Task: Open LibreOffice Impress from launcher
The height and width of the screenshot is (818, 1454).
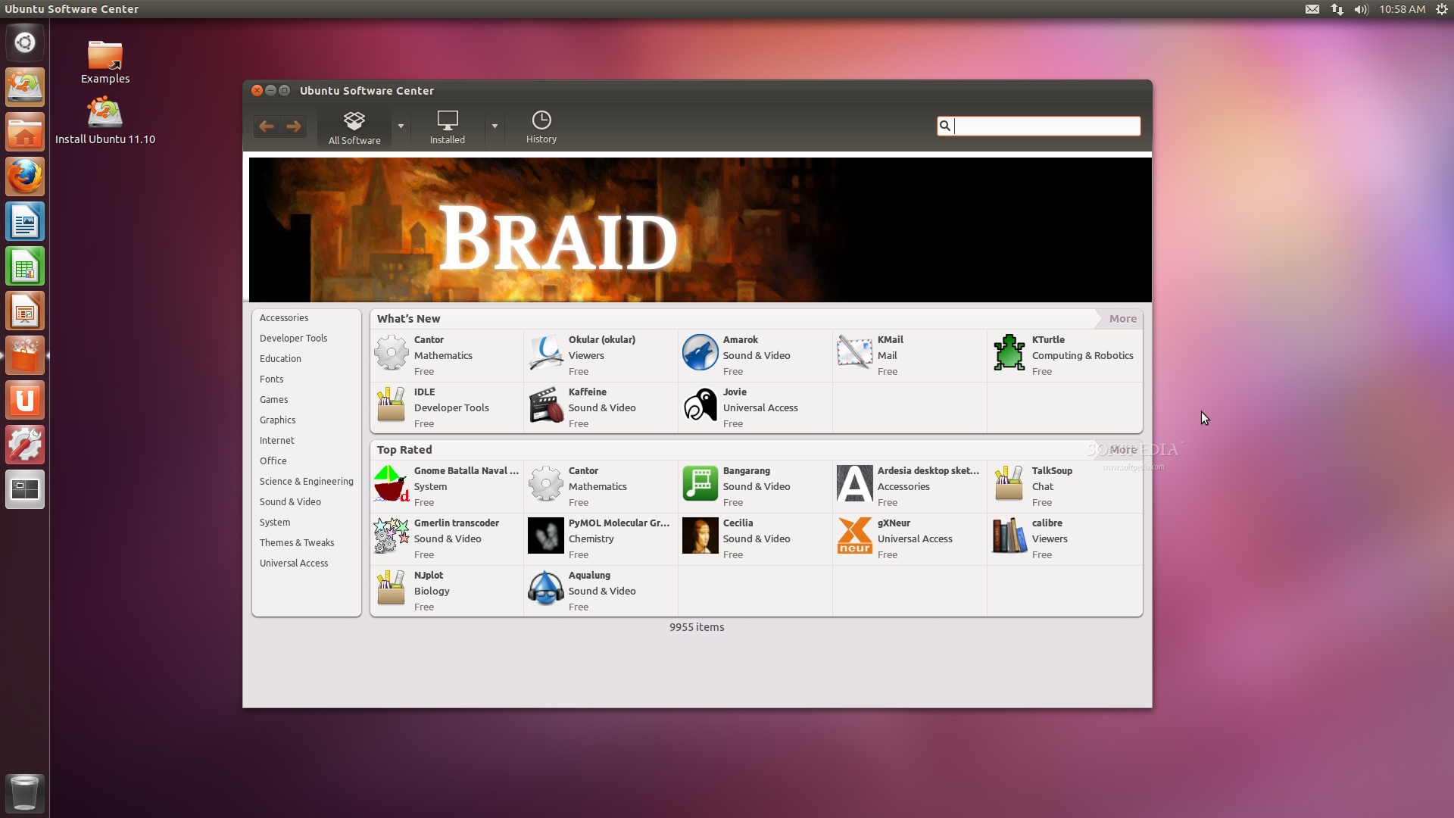Action: pyautogui.click(x=25, y=311)
